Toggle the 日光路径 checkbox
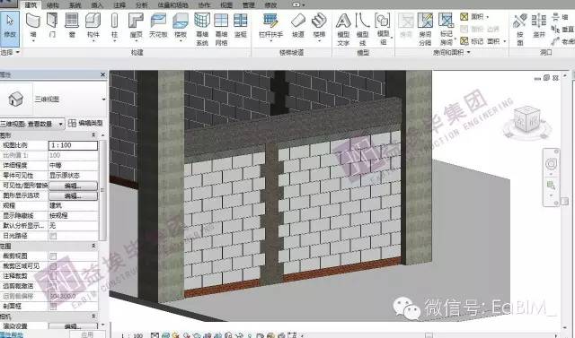 click(x=53, y=236)
